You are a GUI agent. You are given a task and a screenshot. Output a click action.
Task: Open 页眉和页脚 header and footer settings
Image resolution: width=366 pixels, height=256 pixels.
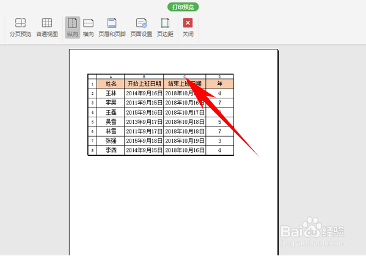[112, 27]
